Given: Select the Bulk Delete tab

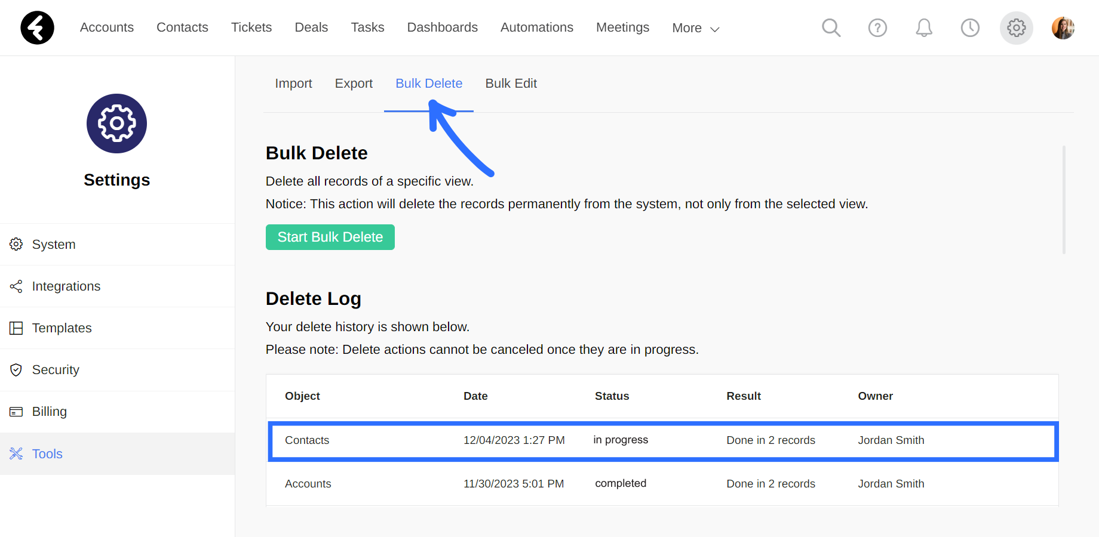Looking at the screenshot, I should click(x=429, y=84).
